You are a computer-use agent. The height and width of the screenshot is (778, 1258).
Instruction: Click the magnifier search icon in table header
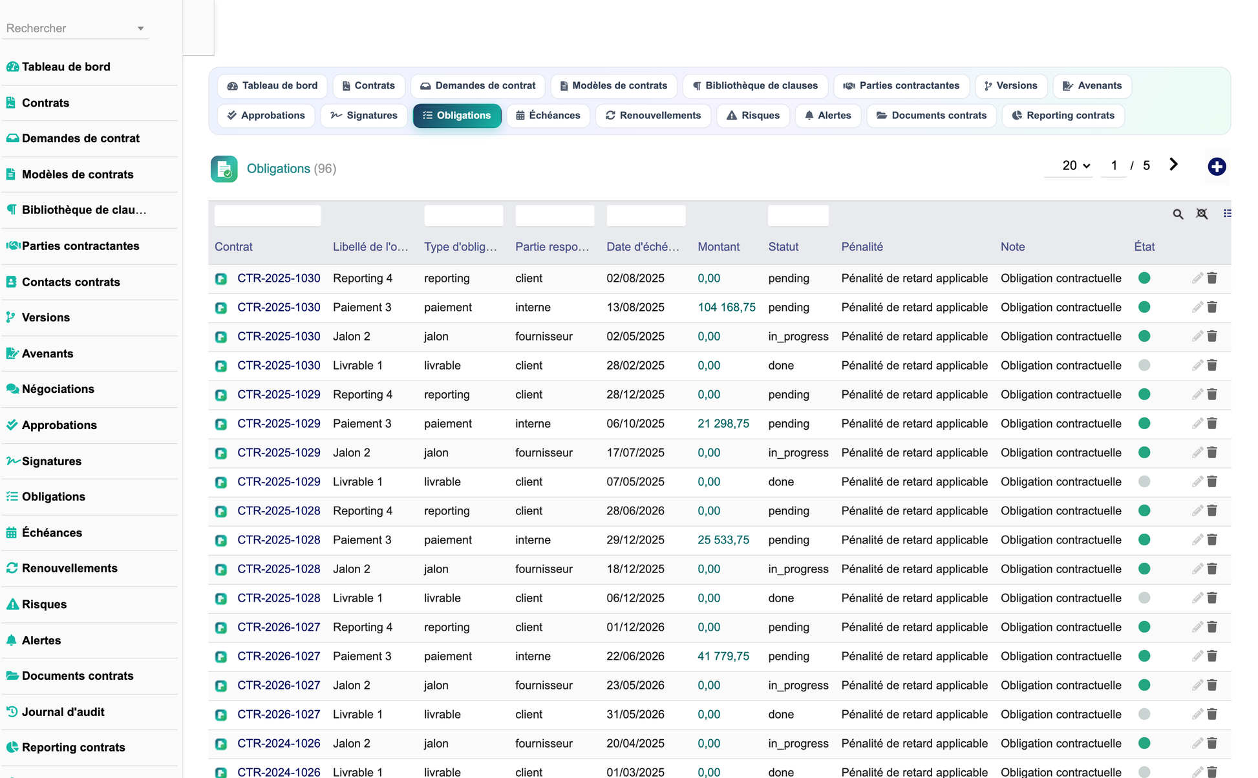click(x=1178, y=214)
